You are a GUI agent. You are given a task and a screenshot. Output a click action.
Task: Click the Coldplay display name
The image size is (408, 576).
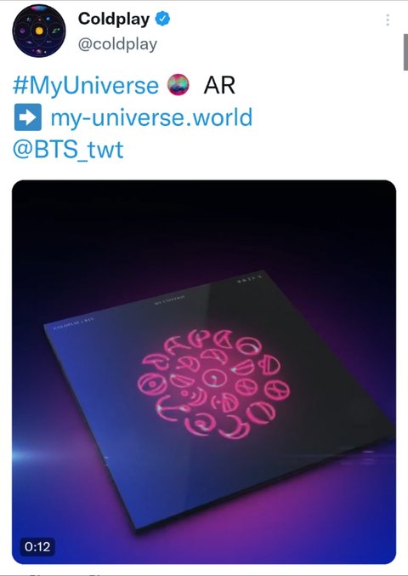(114, 19)
